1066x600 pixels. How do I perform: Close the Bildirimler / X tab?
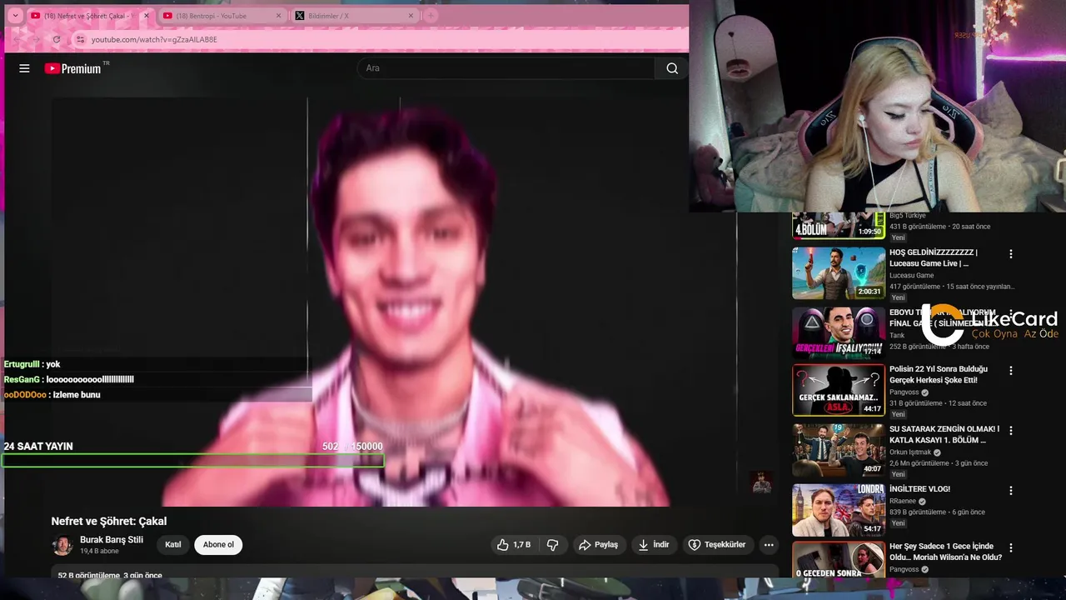pyautogui.click(x=411, y=16)
